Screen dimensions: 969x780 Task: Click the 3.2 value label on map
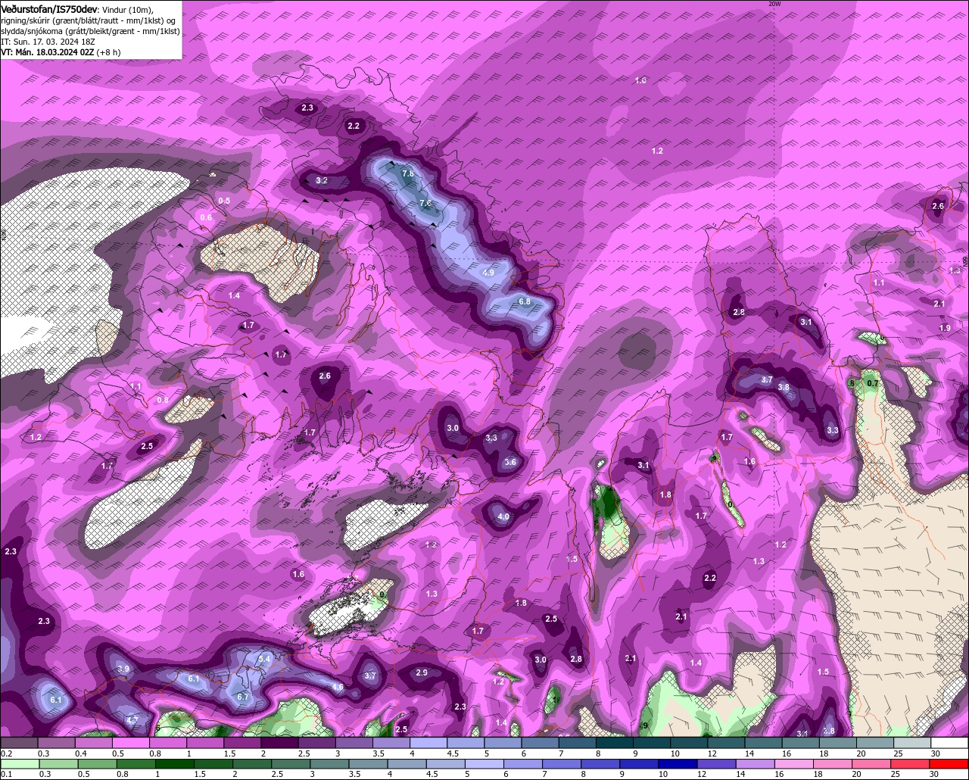pyautogui.click(x=322, y=180)
